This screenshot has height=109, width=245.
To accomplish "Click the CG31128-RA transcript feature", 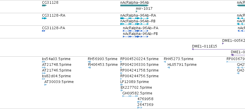I will 44,18.
